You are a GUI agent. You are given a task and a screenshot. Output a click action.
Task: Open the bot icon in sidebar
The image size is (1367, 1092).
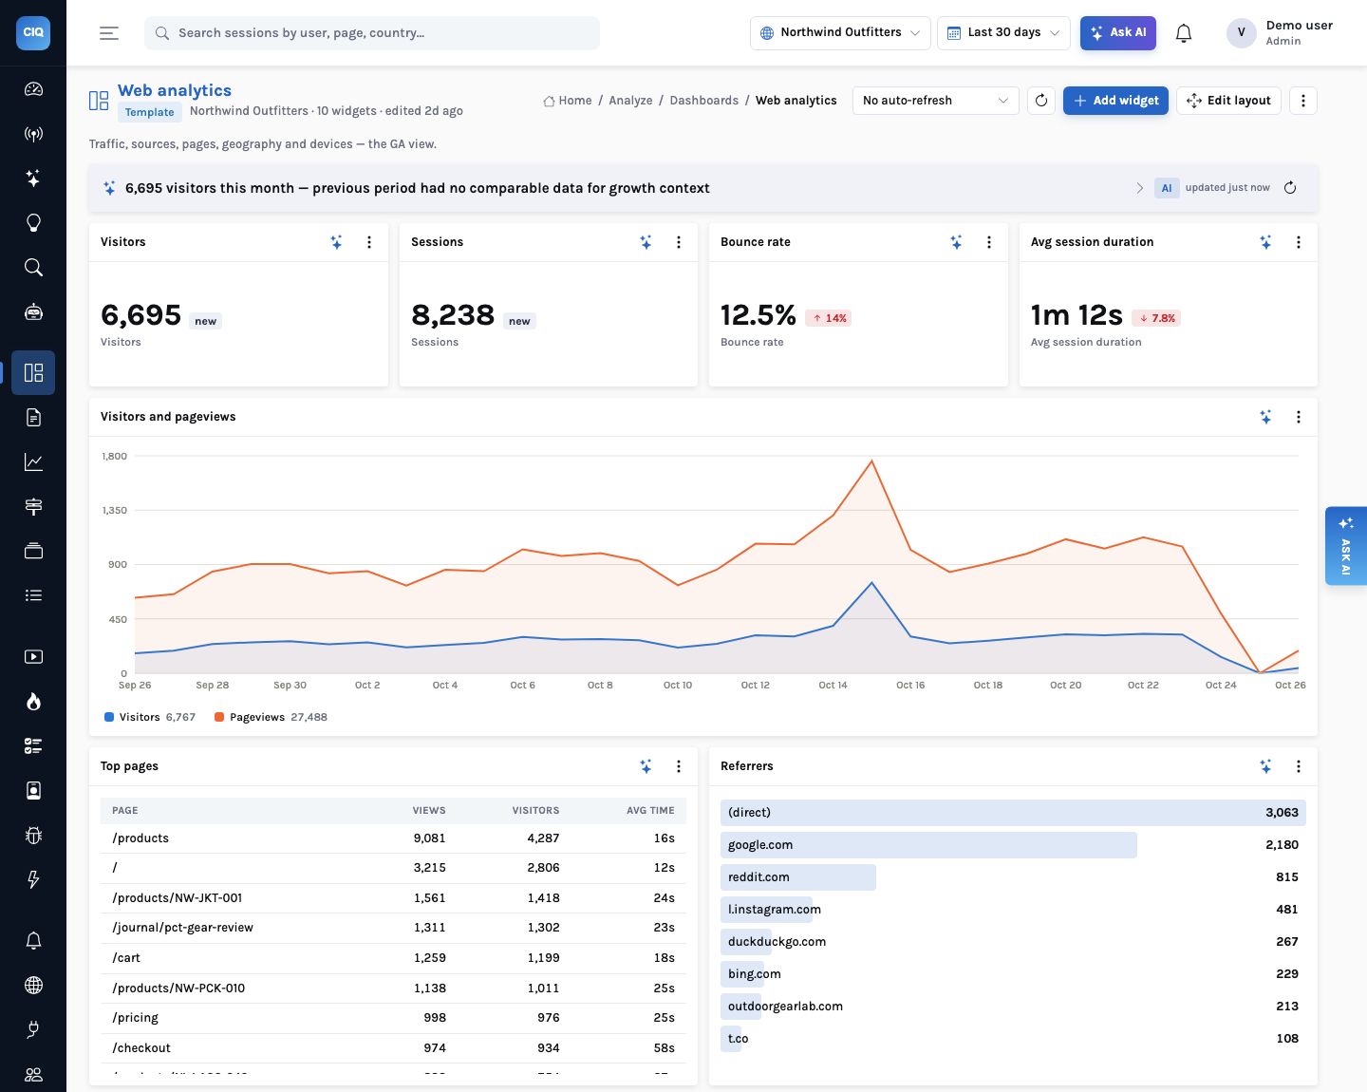pyautogui.click(x=33, y=312)
